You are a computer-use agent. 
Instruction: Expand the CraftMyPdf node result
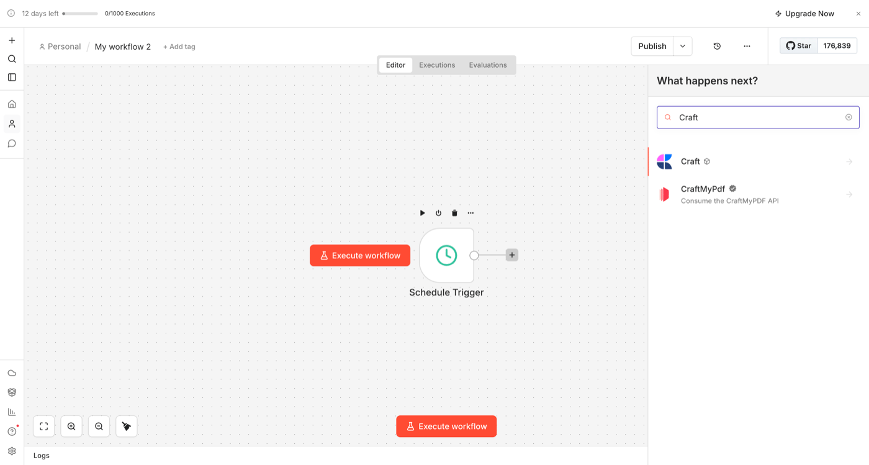(x=849, y=194)
